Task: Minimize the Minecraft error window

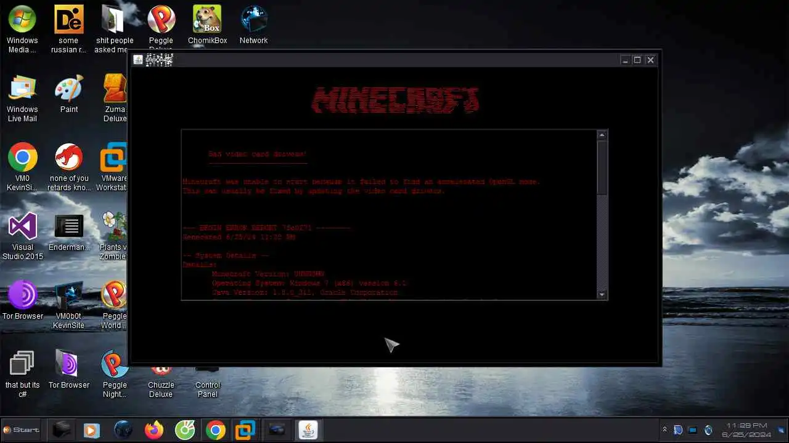Action: (x=625, y=60)
